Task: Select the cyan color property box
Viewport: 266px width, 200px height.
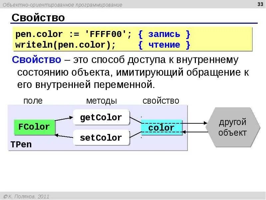Action: 162,128
